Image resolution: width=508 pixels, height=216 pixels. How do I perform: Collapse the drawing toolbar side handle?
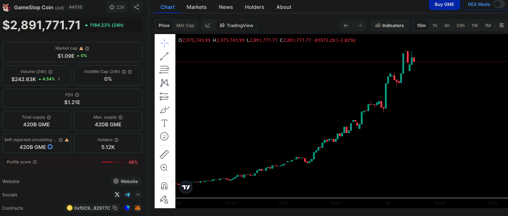click(x=174, y=182)
